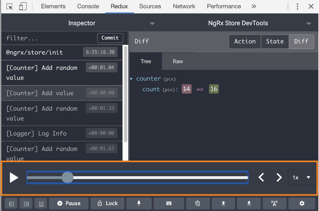Pause recording actions
Viewport: 319px width, 211px height.
(69, 203)
